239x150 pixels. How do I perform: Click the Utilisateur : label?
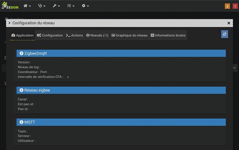click(27, 141)
